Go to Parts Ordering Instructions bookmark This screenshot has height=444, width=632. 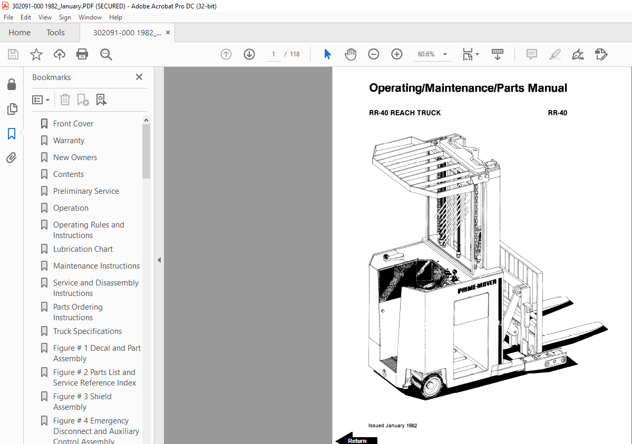tap(78, 312)
